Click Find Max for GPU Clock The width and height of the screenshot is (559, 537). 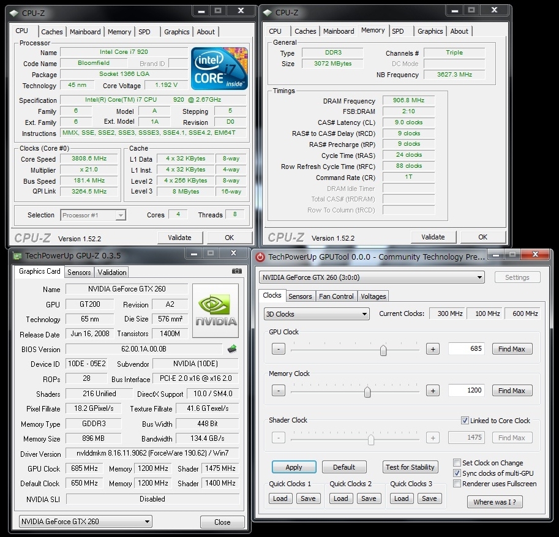(512, 349)
